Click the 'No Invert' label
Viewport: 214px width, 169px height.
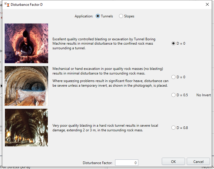(203, 95)
